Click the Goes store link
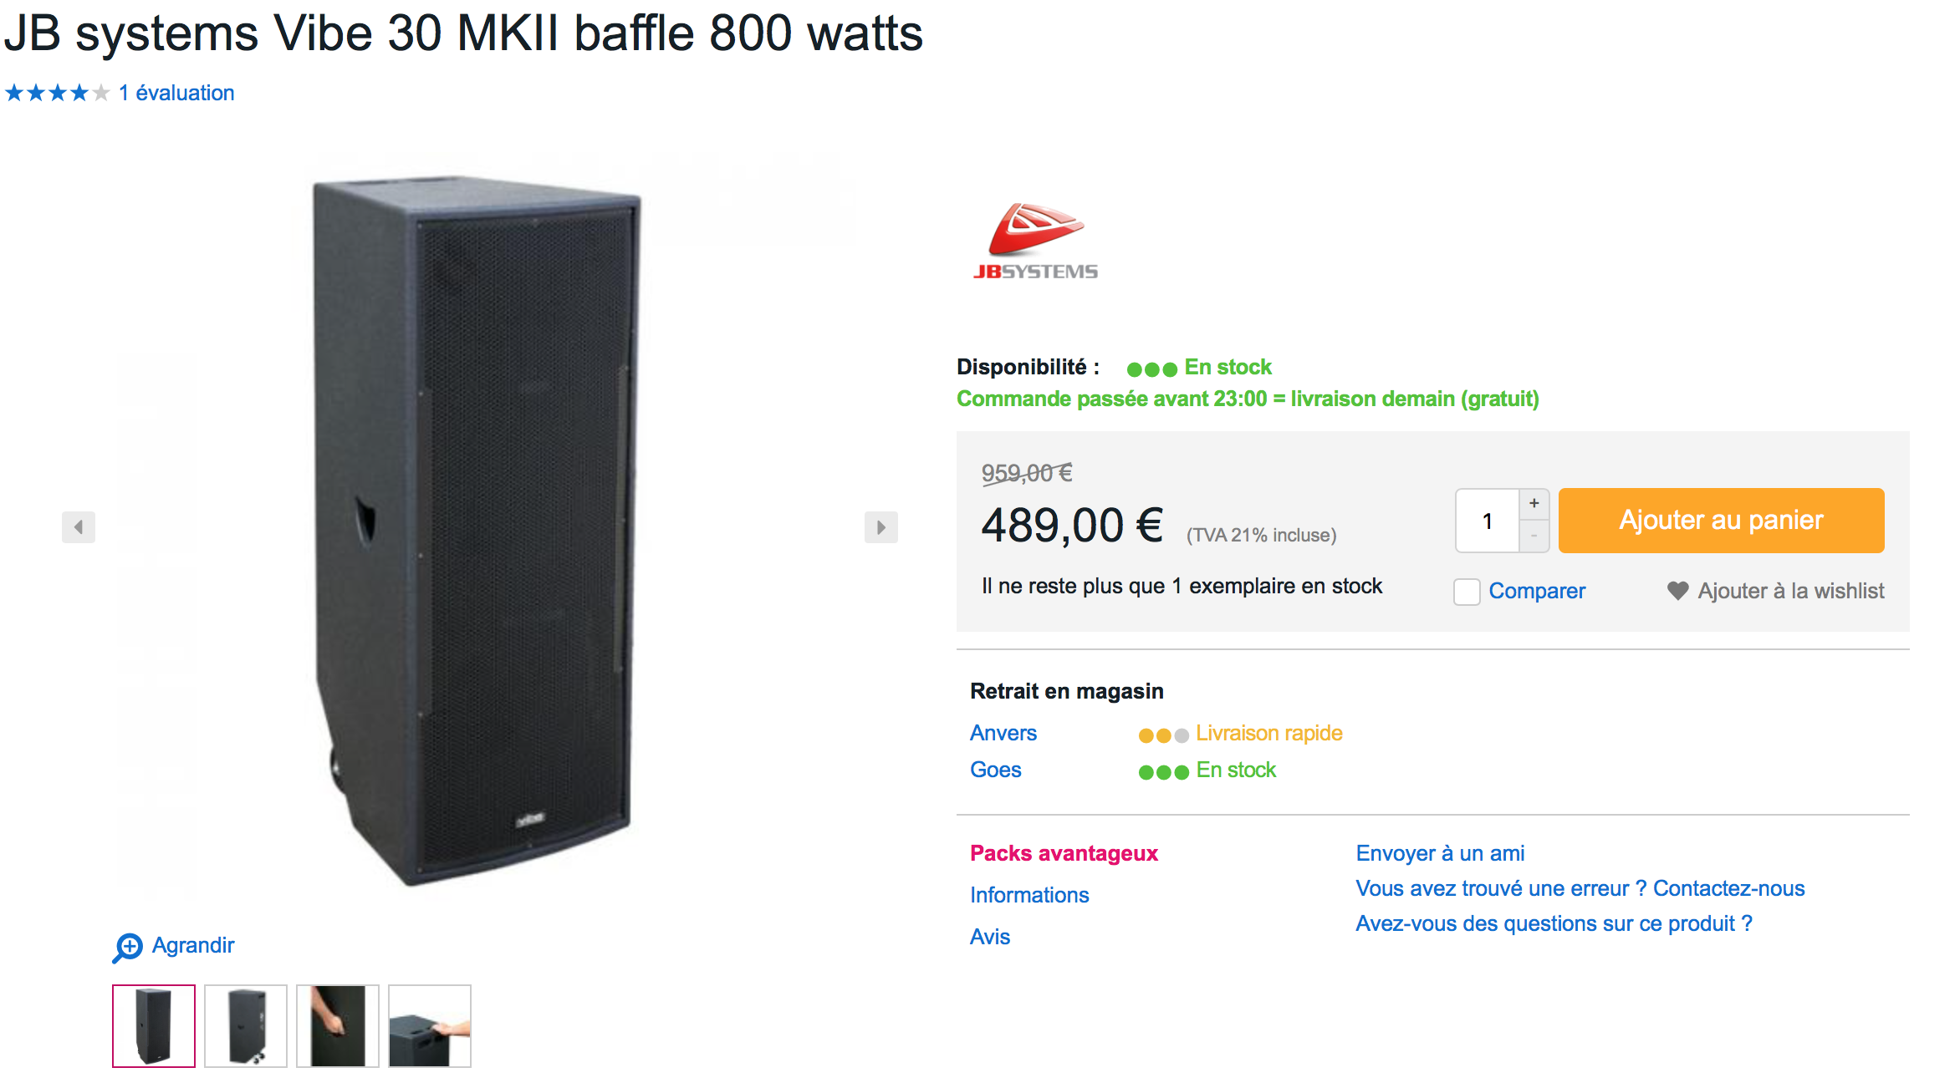This screenshot has height=1083, width=1960. (996, 770)
